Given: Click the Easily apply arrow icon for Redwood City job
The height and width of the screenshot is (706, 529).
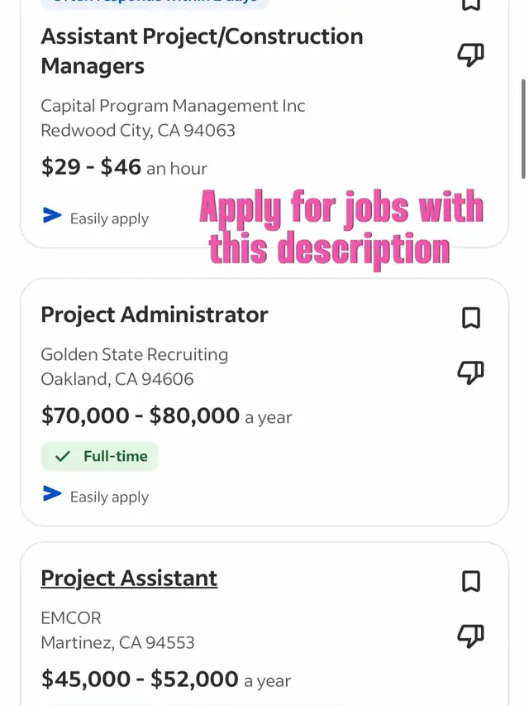Looking at the screenshot, I should click(x=52, y=216).
